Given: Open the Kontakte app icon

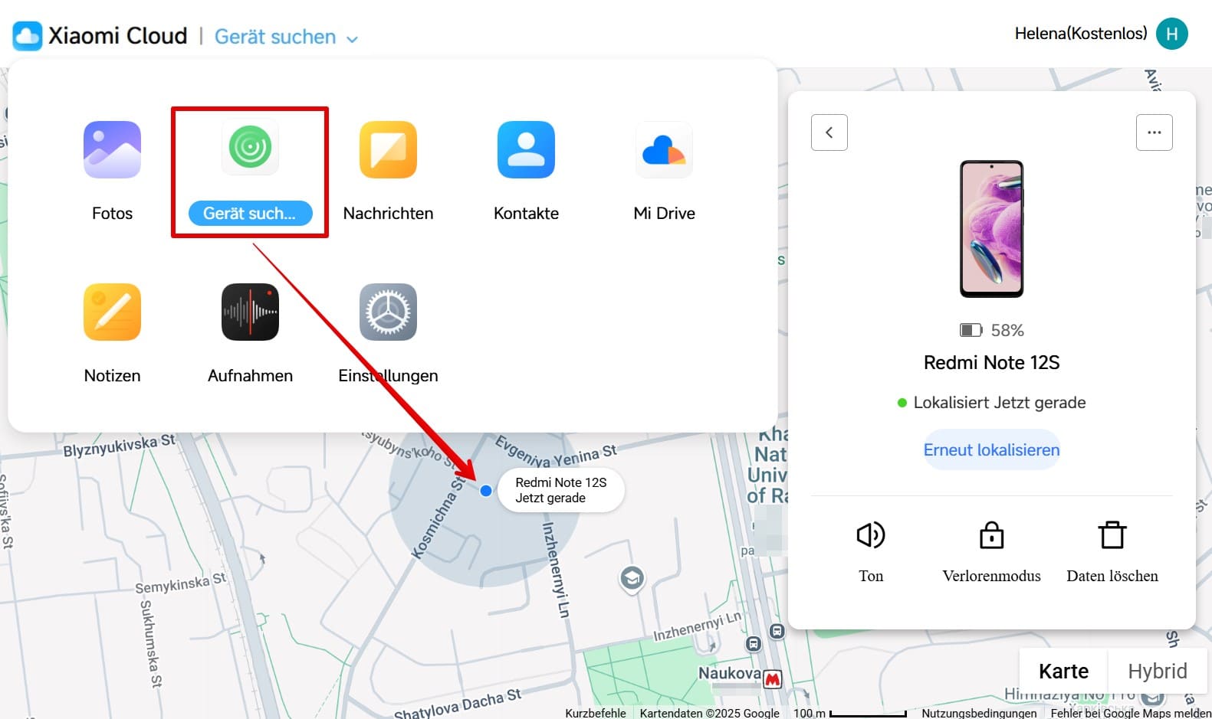Looking at the screenshot, I should (x=526, y=149).
